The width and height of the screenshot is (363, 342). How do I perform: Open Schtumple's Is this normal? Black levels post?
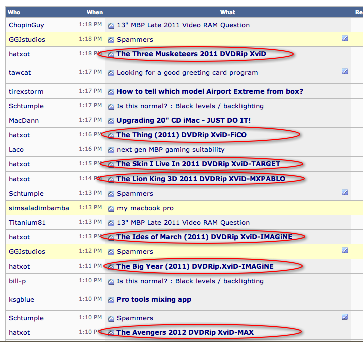pyautogui.click(x=190, y=106)
